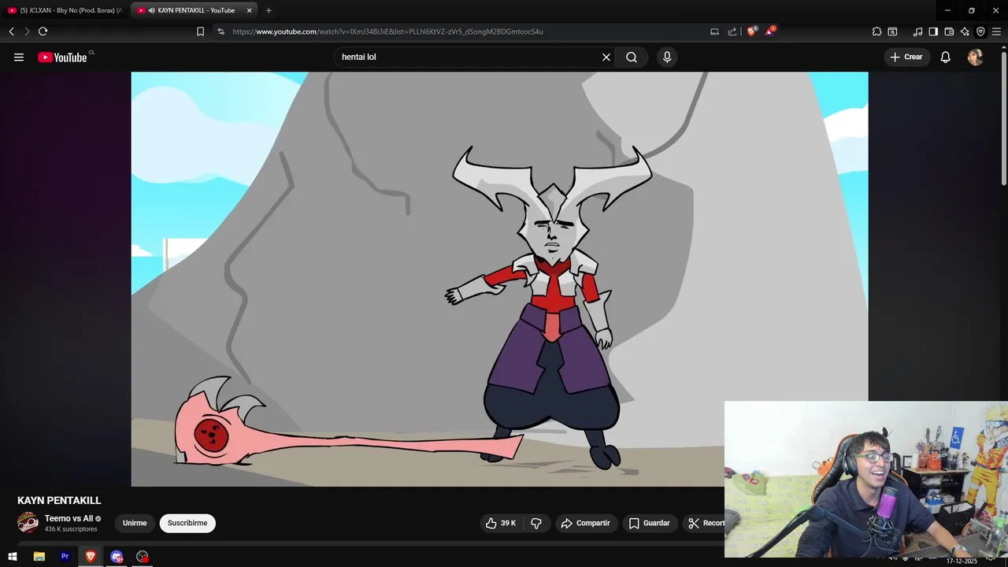Click the 17-12-2025 taskbar date
The width and height of the screenshot is (1008, 567).
tap(962, 561)
